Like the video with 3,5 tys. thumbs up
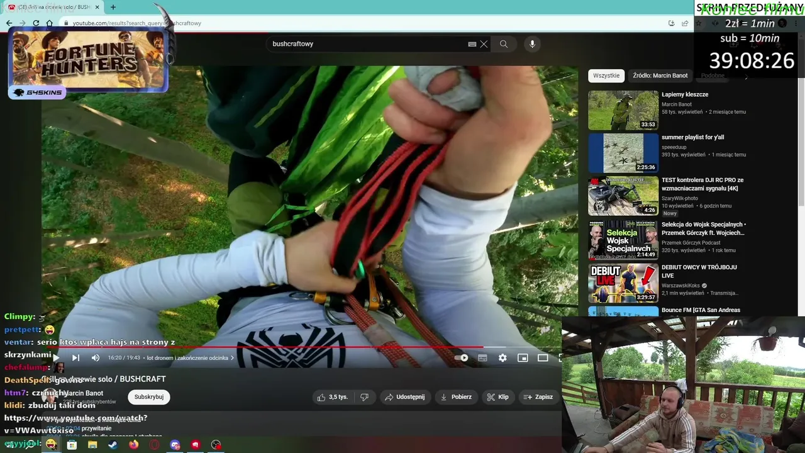The width and height of the screenshot is (805, 453). tap(333, 397)
